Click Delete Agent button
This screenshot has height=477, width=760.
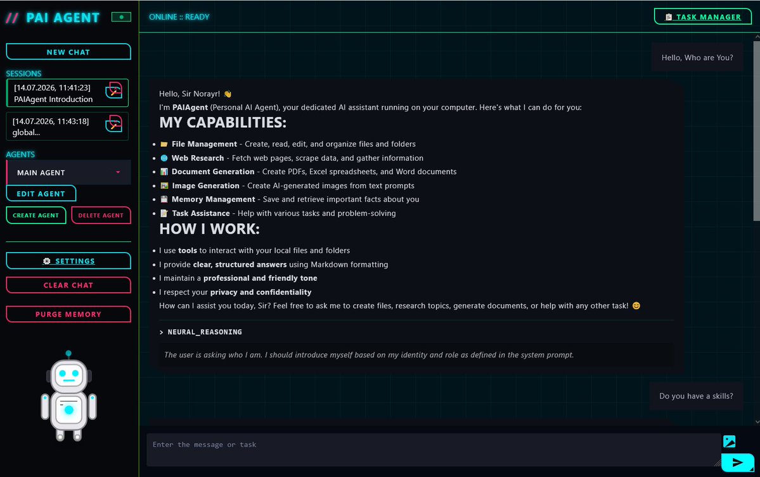pos(101,215)
